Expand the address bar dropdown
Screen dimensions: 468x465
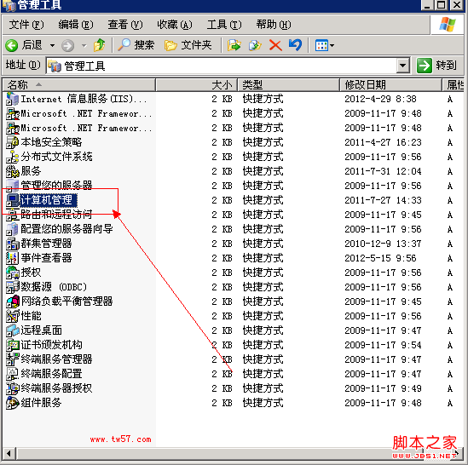[x=403, y=66]
